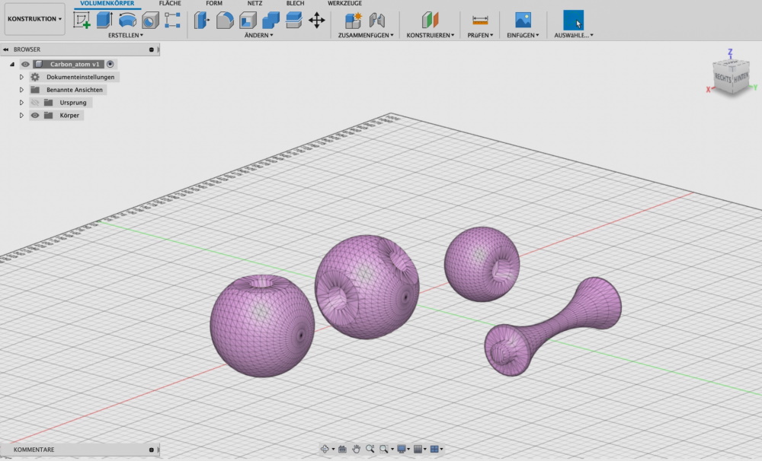The height and width of the screenshot is (461, 762).
Task: Click the Joint tool icon
Action: coord(376,21)
